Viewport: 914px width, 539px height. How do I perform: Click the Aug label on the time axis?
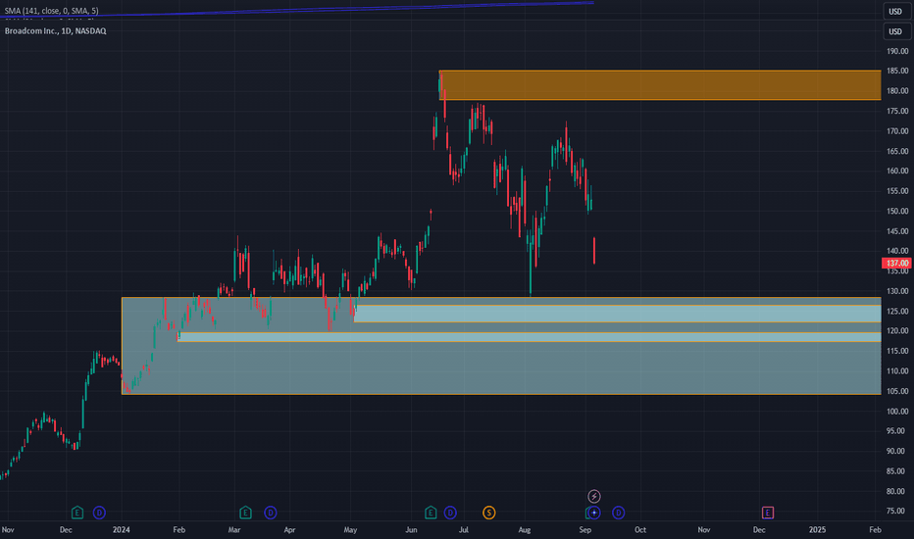pyautogui.click(x=524, y=529)
